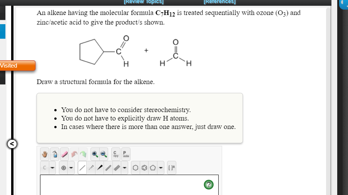Click the Copy button in toolbar

(115, 154)
